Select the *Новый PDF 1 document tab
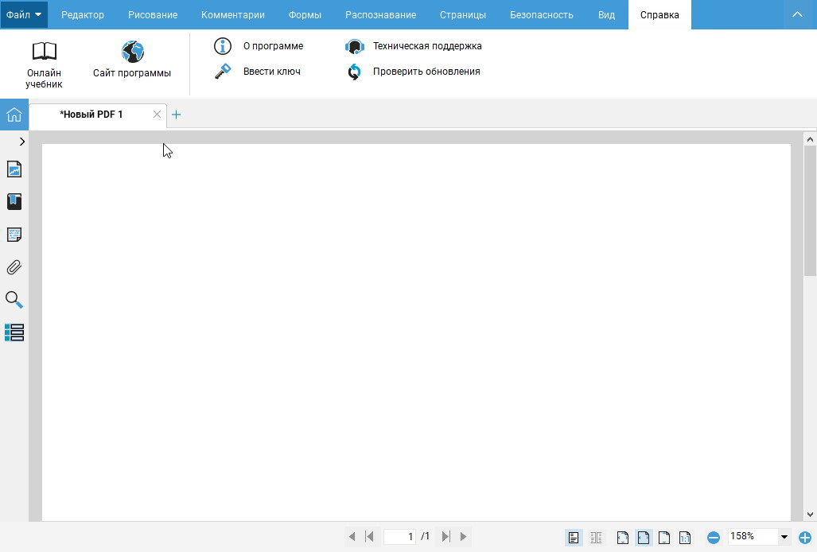The width and height of the screenshot is (817, 552). click(x=91, y=114)
